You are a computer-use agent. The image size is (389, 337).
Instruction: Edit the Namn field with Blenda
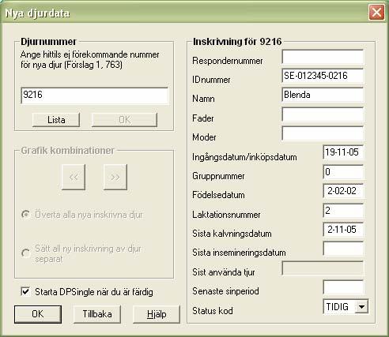coord(323,95)
